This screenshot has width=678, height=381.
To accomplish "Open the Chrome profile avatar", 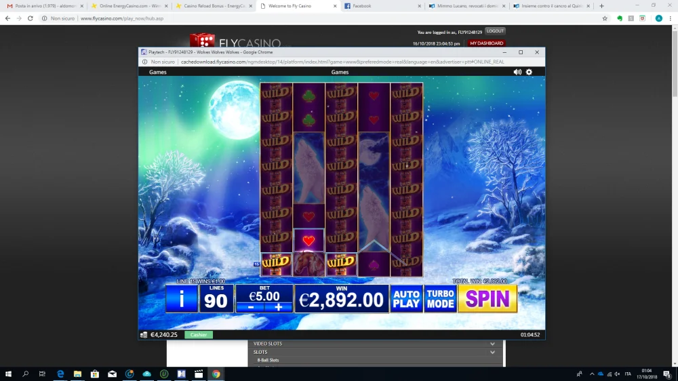I will click(x=658, y=18).
